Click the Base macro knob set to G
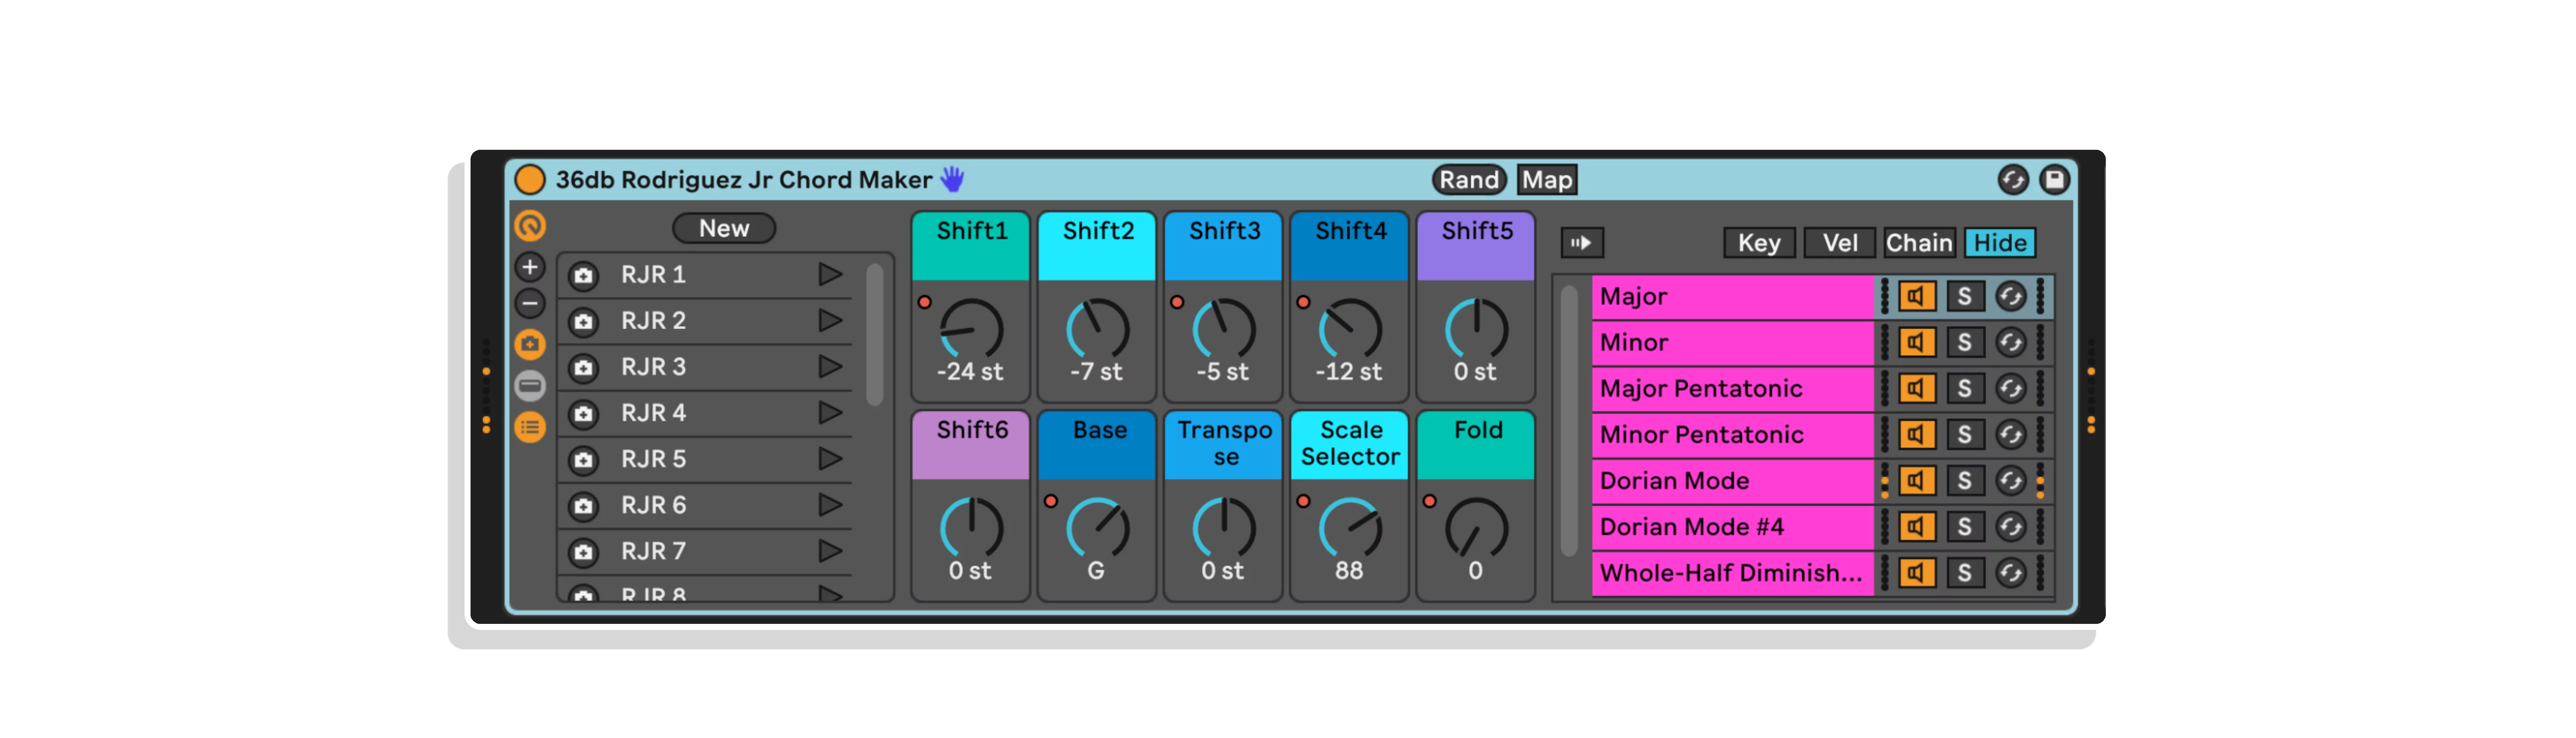 1097,528
